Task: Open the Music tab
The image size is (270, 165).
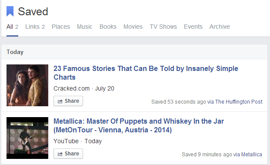Action: (x=84, y=27)
